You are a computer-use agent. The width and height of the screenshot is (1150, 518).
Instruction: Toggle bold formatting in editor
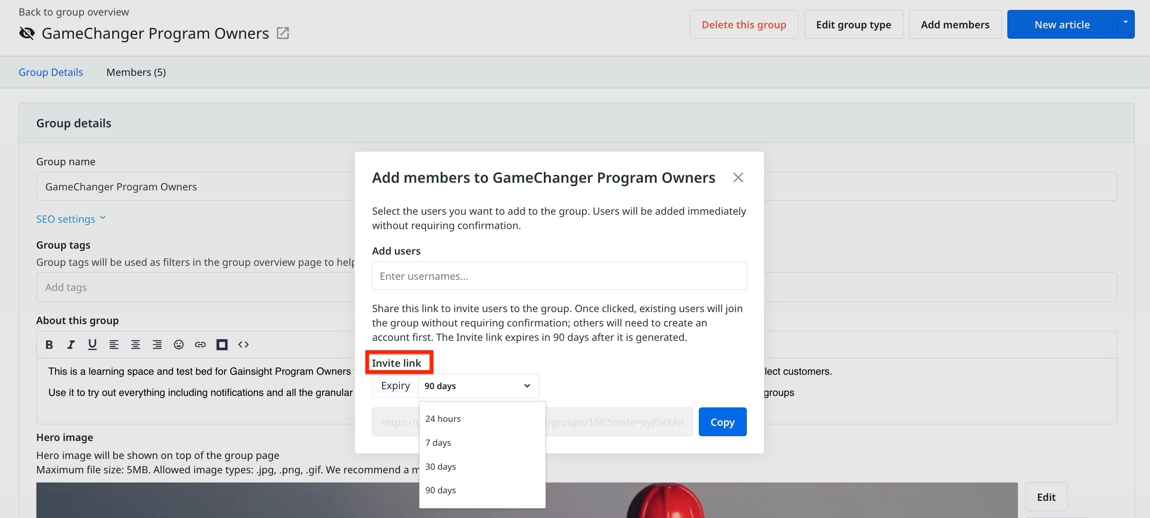[49, 344]
